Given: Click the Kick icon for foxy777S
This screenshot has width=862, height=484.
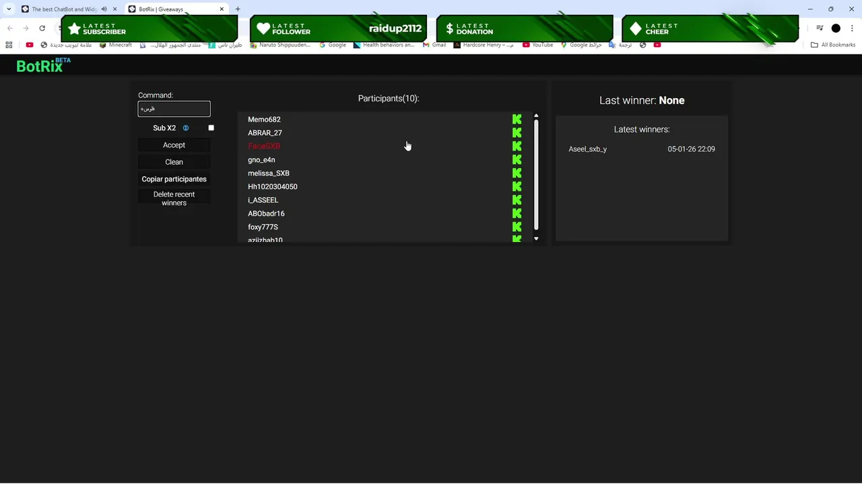Looking at the screenshot, I should click(x=517, y=227).
